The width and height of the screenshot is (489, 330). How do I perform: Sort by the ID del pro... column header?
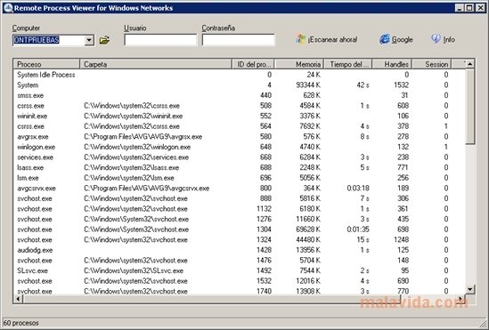coord(253,64)
